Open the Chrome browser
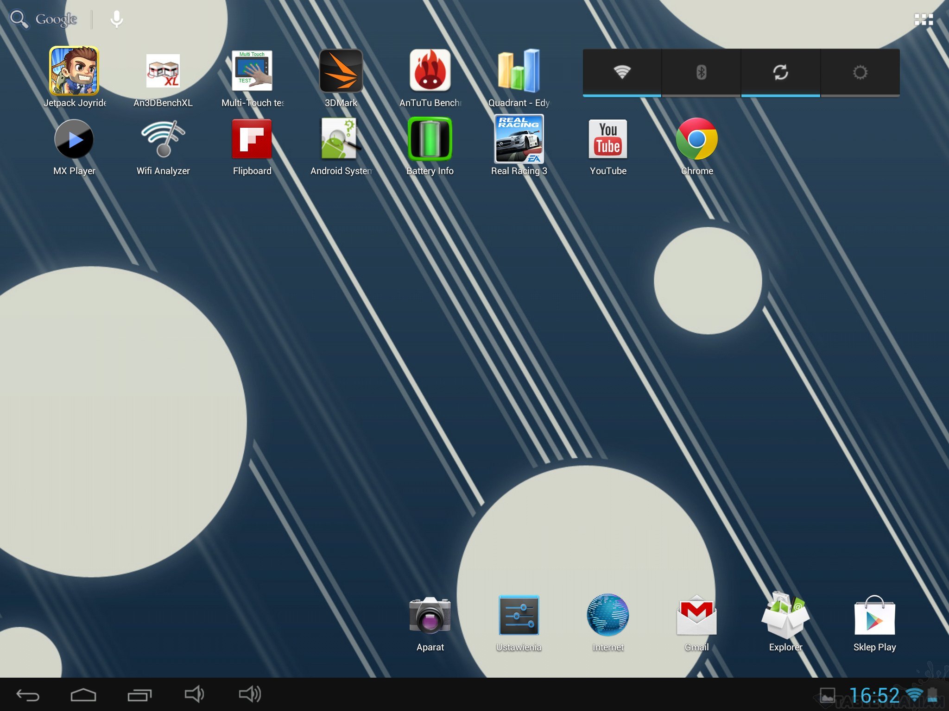This screenshot has height=711, width=949. tap(697, 139)
